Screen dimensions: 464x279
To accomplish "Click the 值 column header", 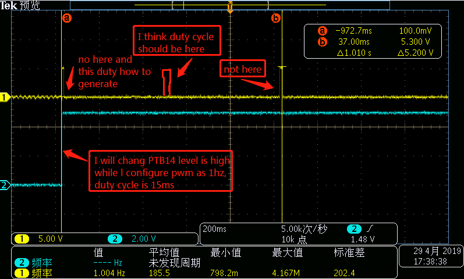I will [x=98, y=253].
